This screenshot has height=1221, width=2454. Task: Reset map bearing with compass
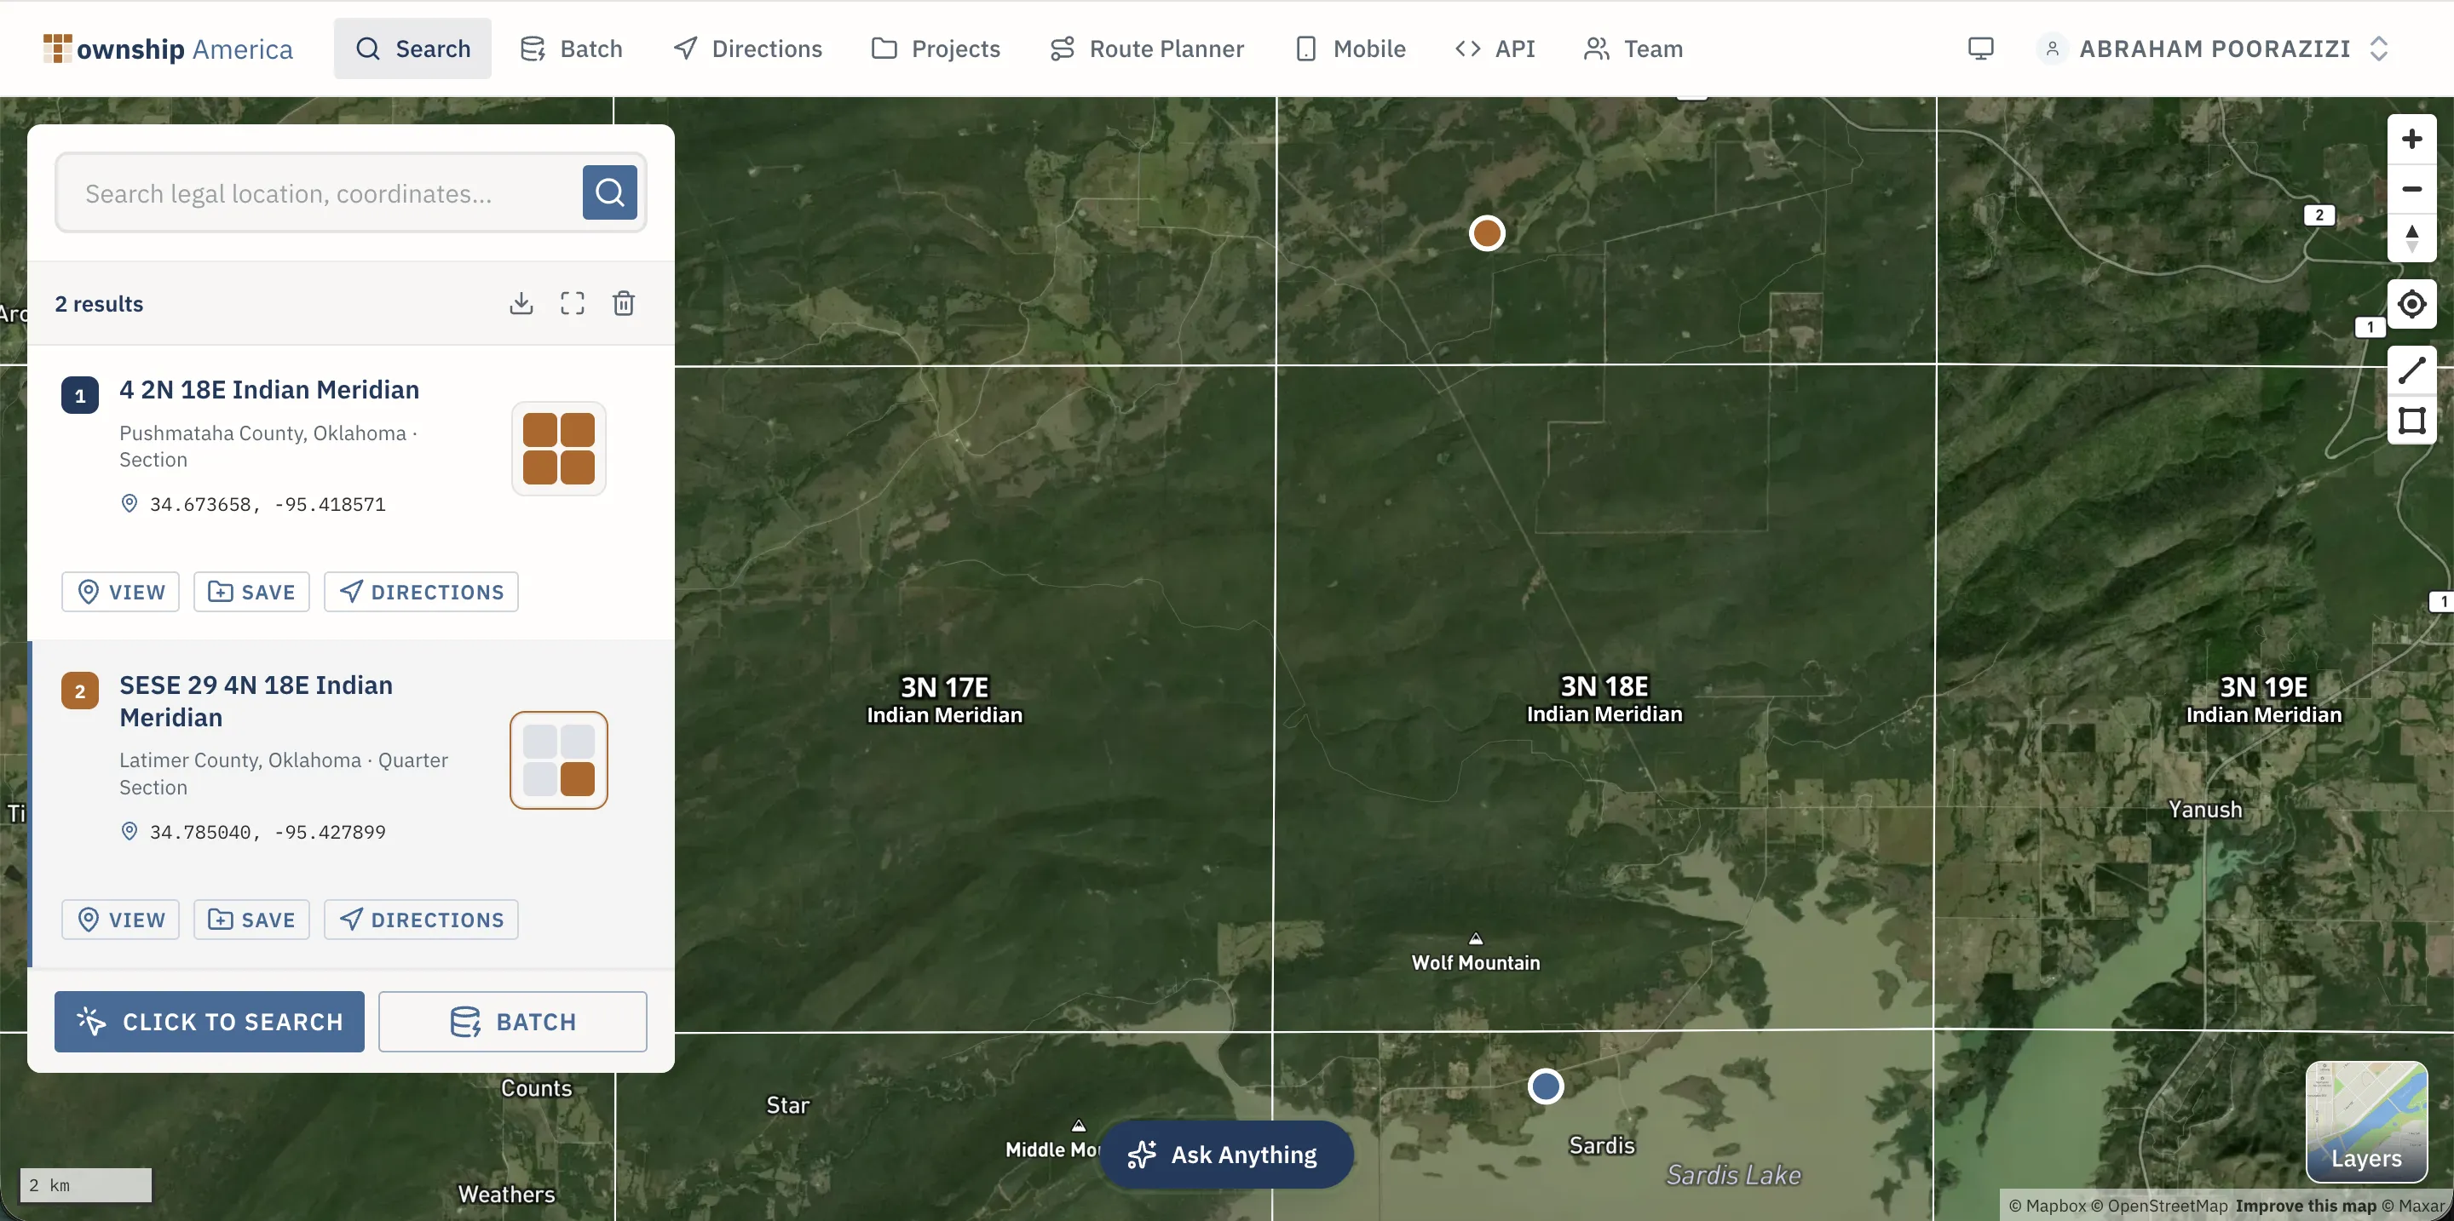(x=2411, y=238)
